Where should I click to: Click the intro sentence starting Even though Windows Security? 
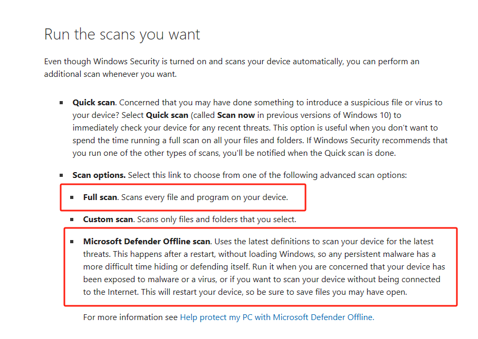point(232,62)
